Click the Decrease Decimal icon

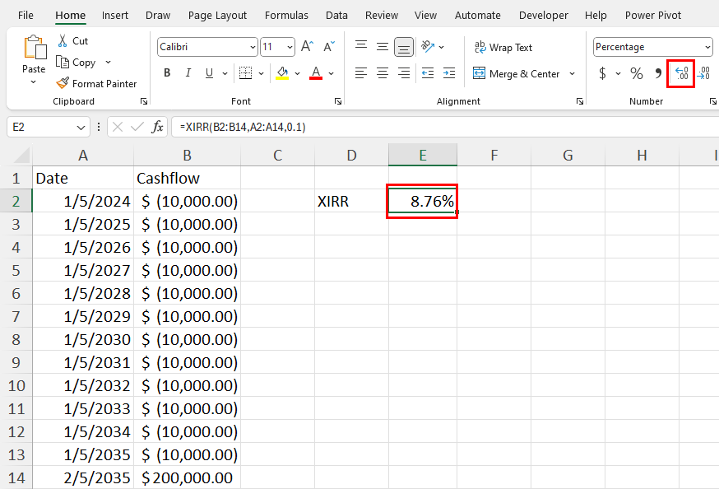coord(703,73)
